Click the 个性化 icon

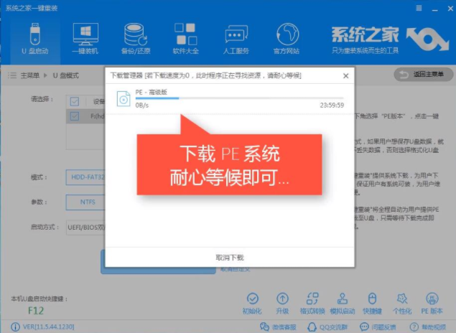402,304
